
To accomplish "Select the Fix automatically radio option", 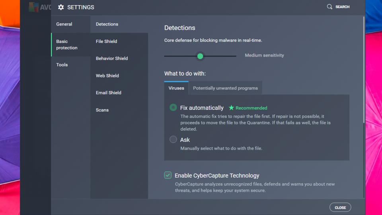I will [x=173, y=107].
